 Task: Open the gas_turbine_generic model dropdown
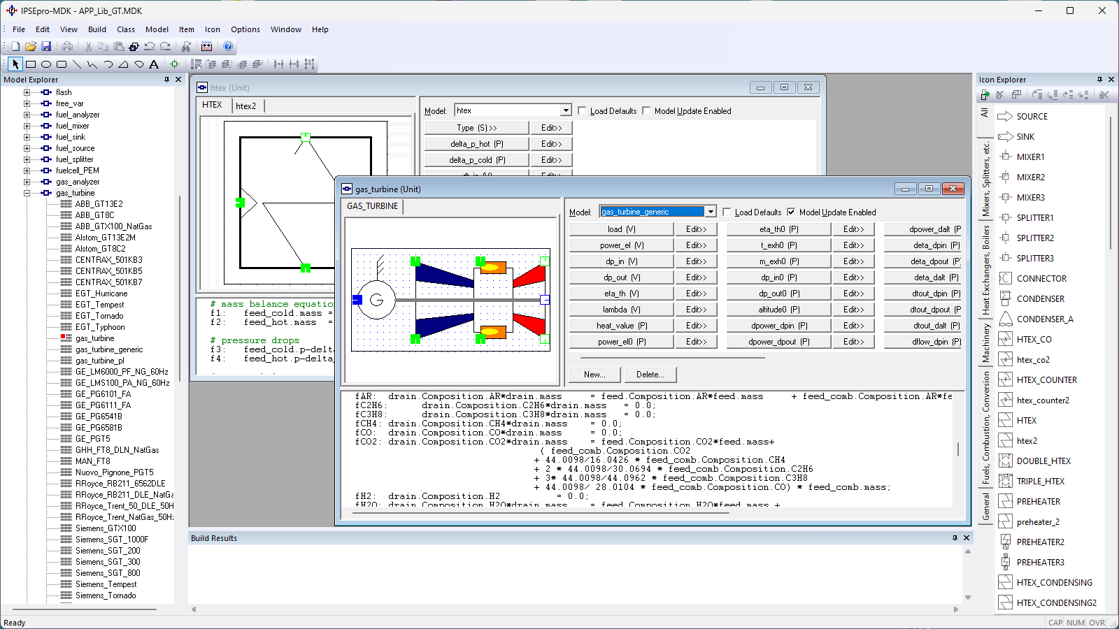click(x=711, y=212)
